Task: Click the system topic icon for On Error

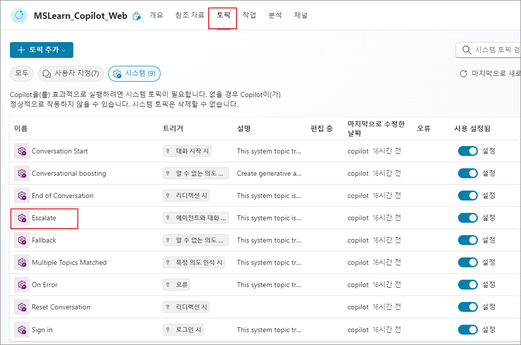Action: pos(22,285)
